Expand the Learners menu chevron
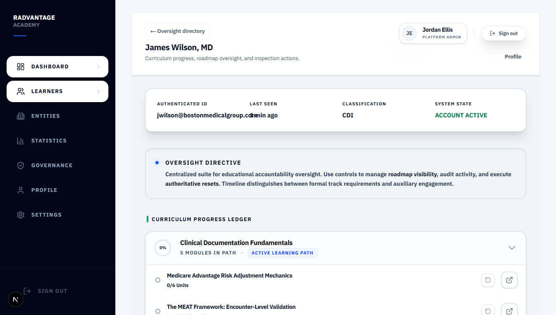Screen dimensions: 556x315 coord(98,91)
